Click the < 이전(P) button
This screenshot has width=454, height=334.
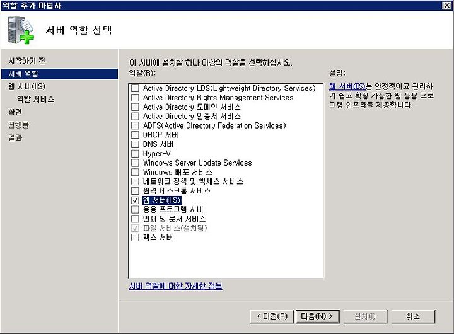pos(272,316)
